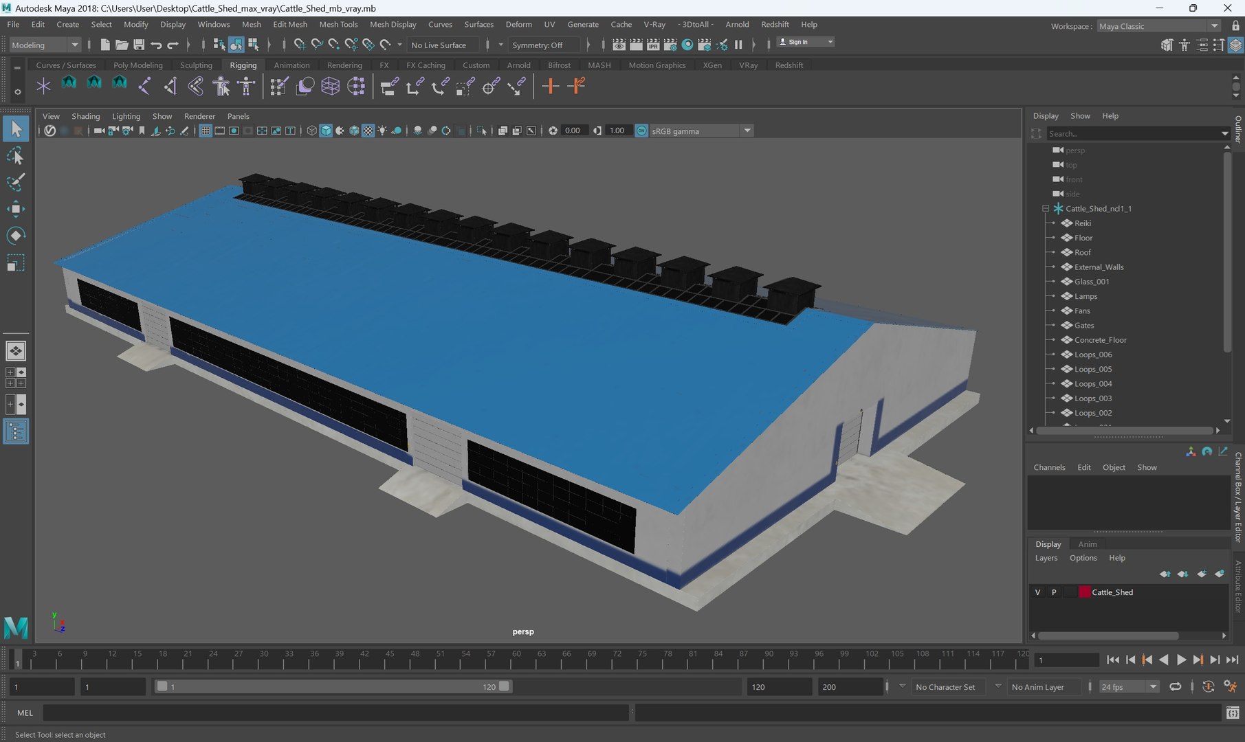
Task: Click the Save Scene icon
Action: [x=139, y=45]
